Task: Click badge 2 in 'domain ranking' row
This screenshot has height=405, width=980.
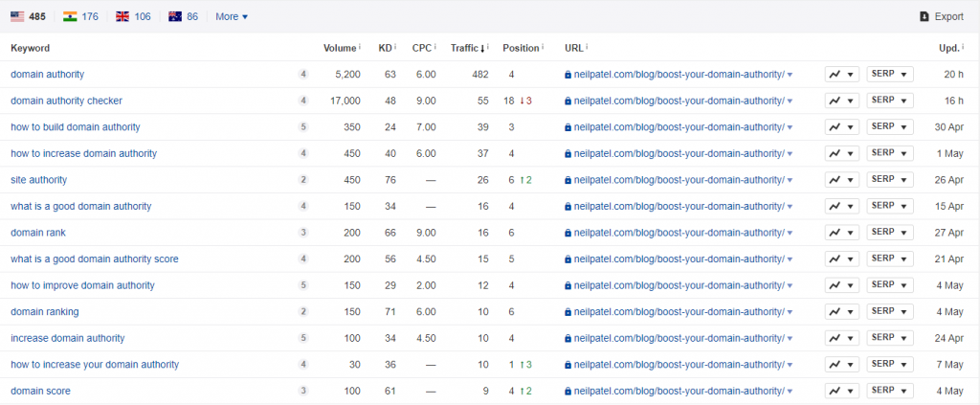Action: pyautogui.click(x=303, y=311)
